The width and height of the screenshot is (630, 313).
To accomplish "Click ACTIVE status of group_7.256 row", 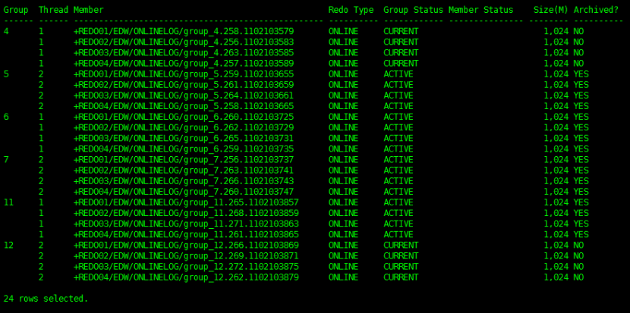I will click(398, 160).
